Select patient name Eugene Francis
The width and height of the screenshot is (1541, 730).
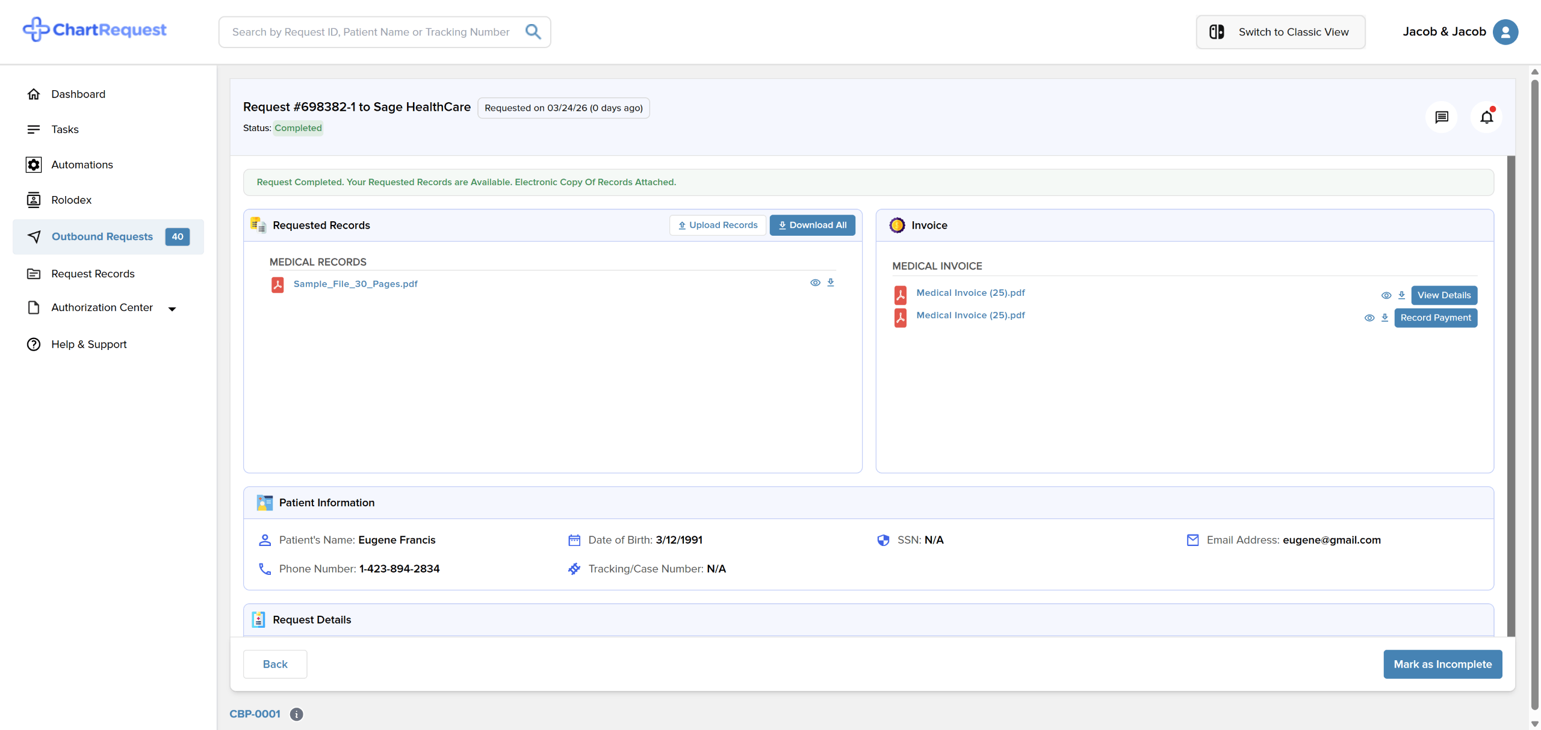coord(397,540)
